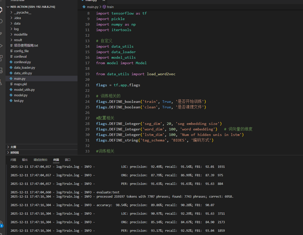
Task: Select the 终端 panel tab
Action: click(56, 160)
